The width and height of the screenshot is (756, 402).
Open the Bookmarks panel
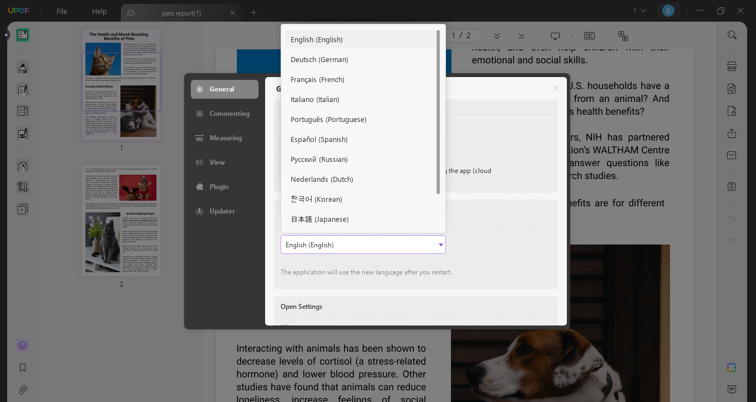(x=23, y=368)
